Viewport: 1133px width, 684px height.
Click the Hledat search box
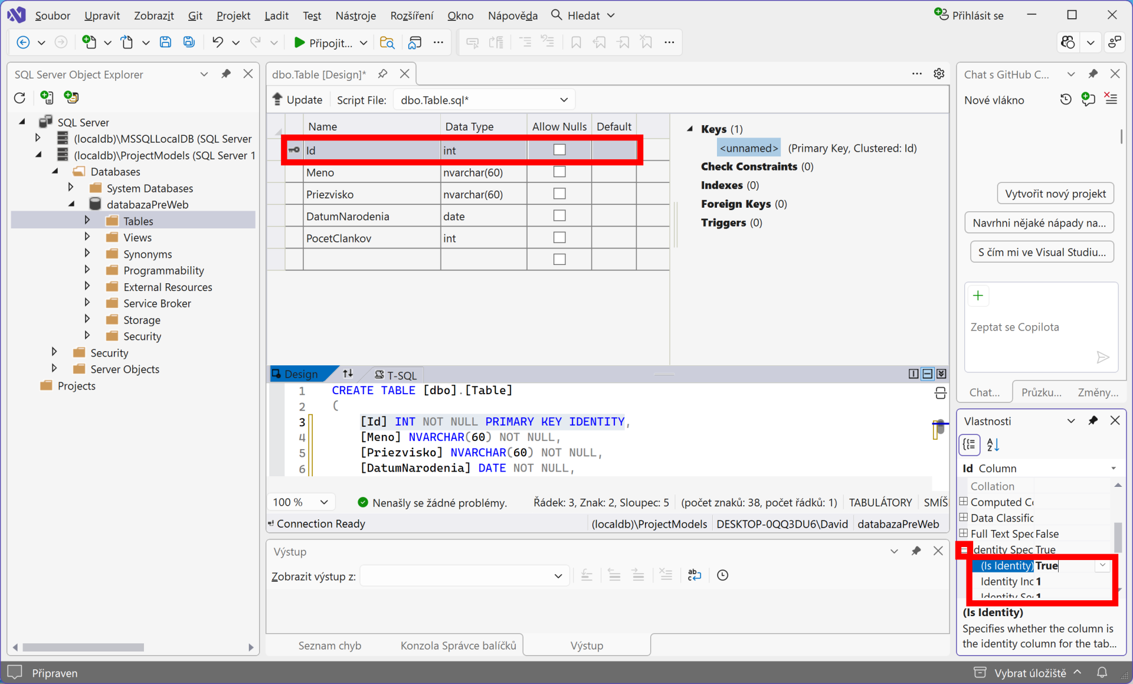(x=584, y=15)
